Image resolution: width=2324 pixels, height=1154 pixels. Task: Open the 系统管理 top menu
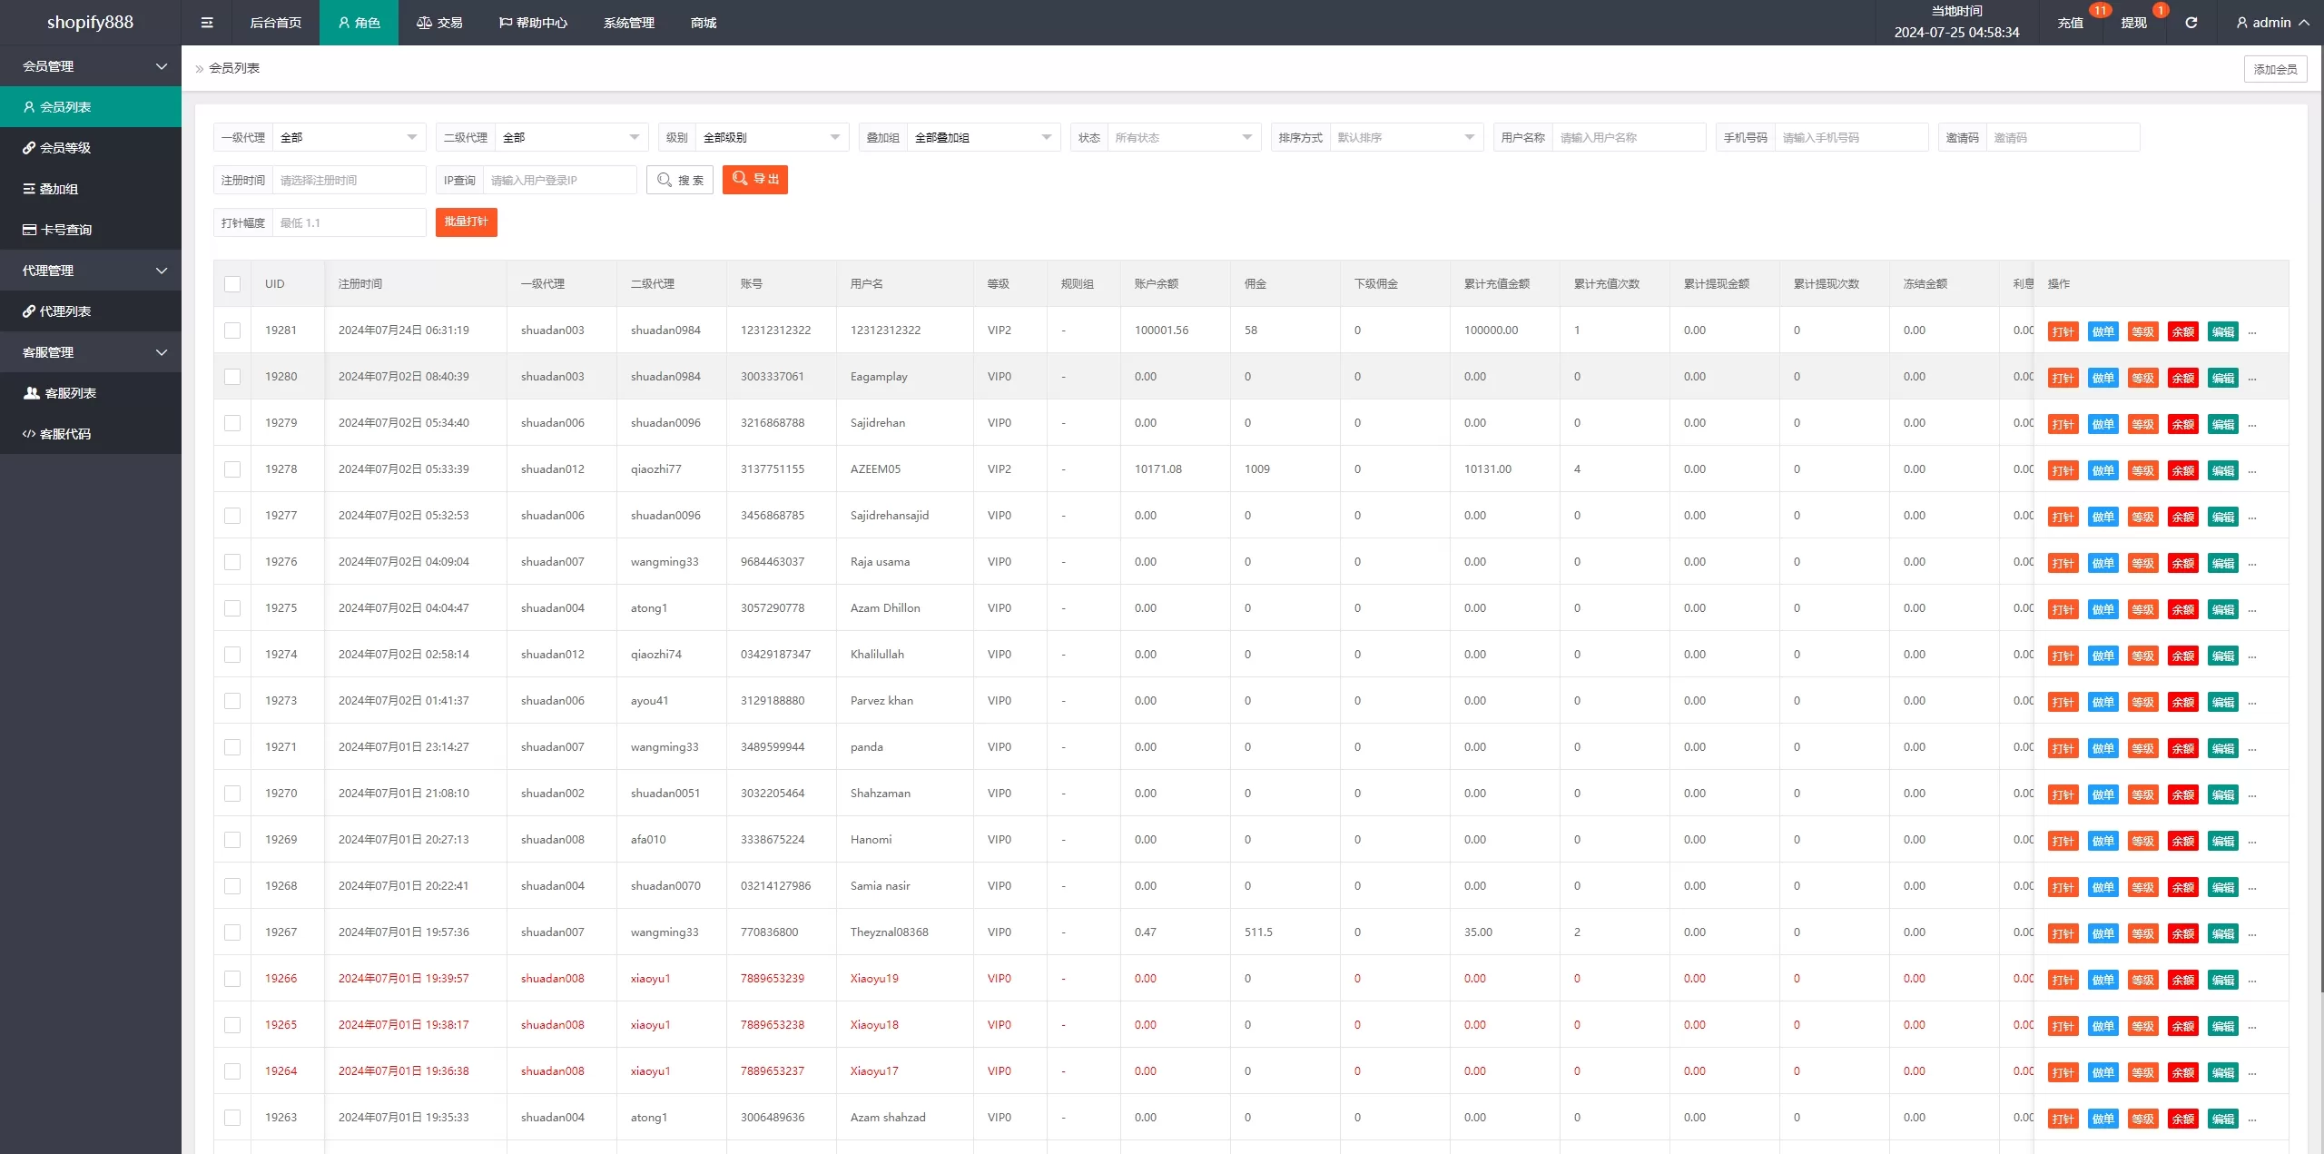pos(628,23)
